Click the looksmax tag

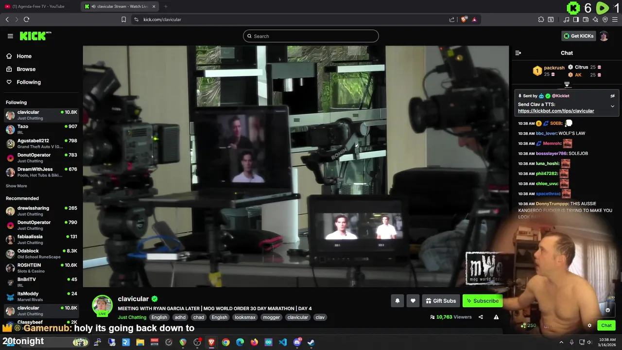coord(245,317)
